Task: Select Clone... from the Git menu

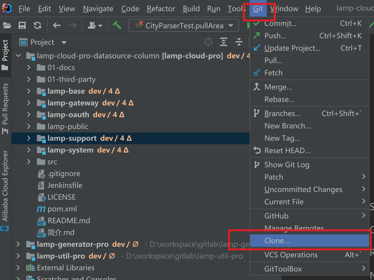Action: pos(277,241)
